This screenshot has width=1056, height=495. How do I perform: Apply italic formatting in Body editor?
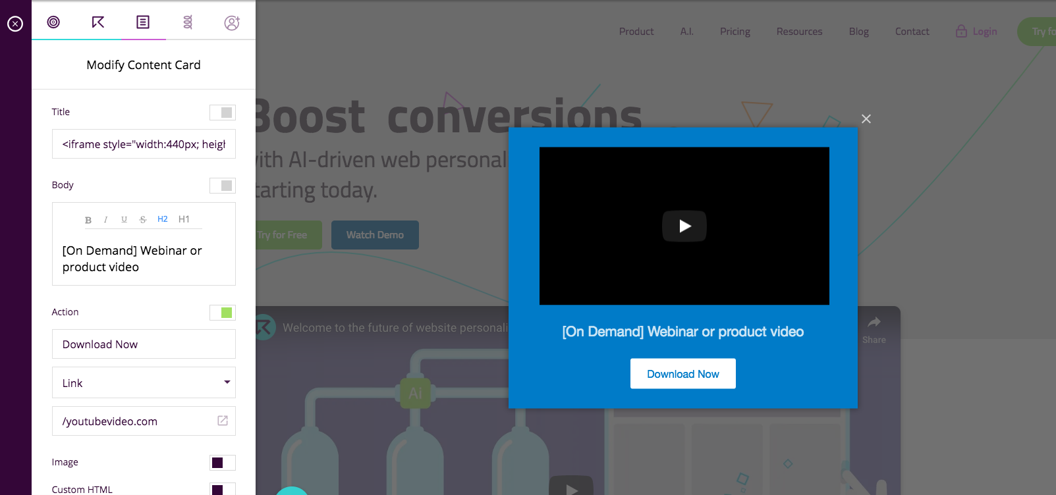point(105,220)
